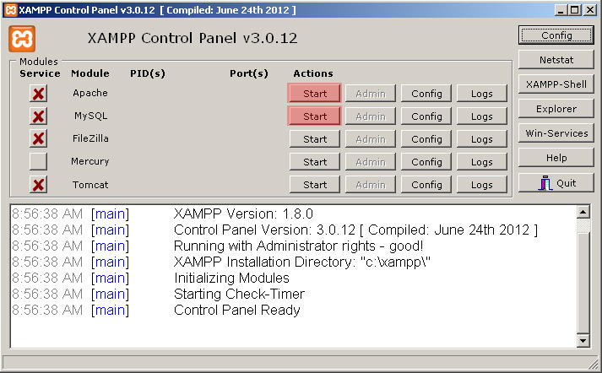
Task: Open Config for the Apache module
Action: point(426,93)
